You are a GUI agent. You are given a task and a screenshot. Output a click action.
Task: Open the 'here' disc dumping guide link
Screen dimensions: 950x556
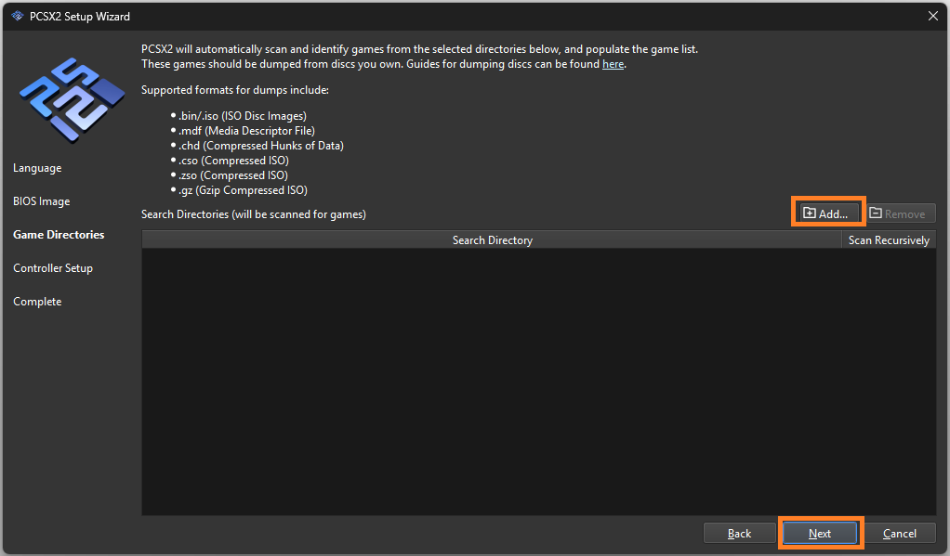(613, 64)
